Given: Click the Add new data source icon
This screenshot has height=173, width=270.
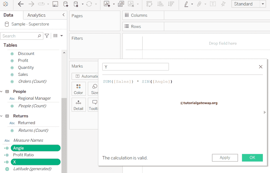Looking at the screenshot, I should coord(66,4).
